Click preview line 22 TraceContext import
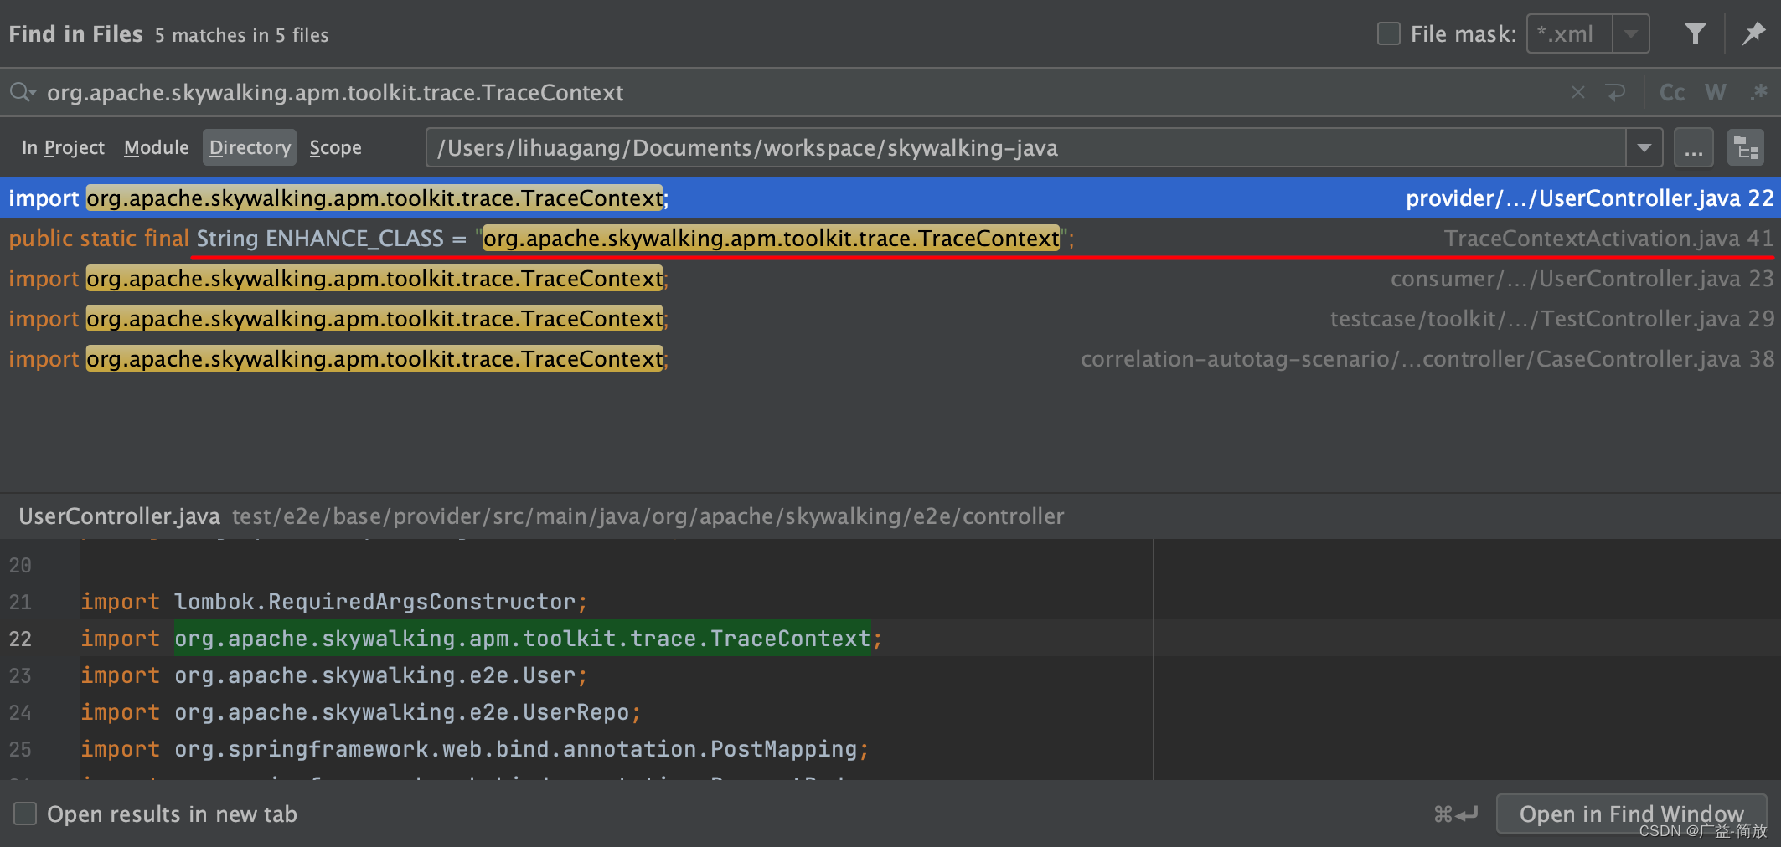This screenshot has width=1781, height=847. [482, 639]
